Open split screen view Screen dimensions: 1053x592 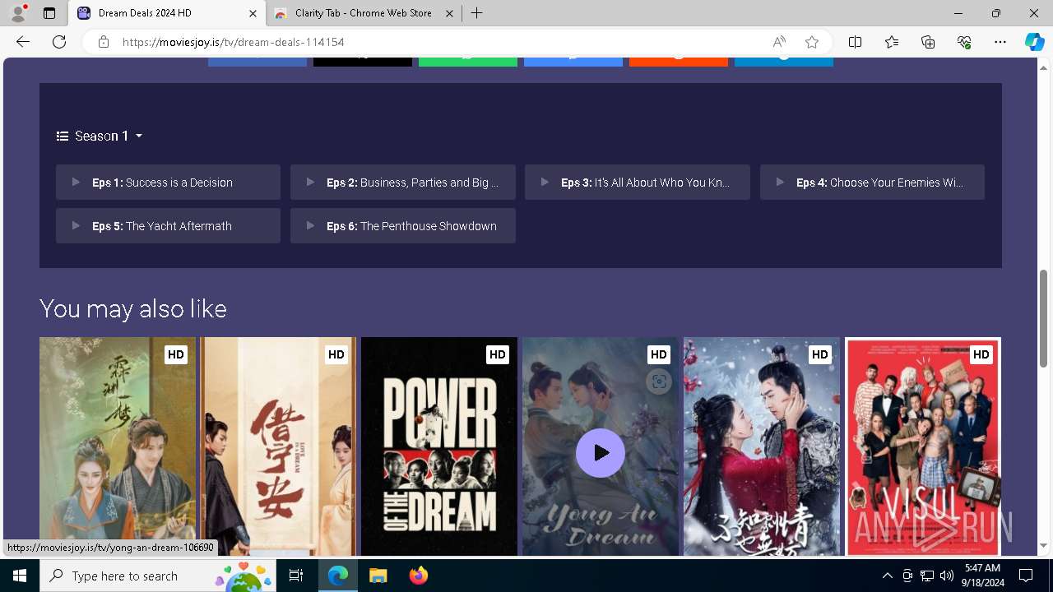[x=856, y=42]
